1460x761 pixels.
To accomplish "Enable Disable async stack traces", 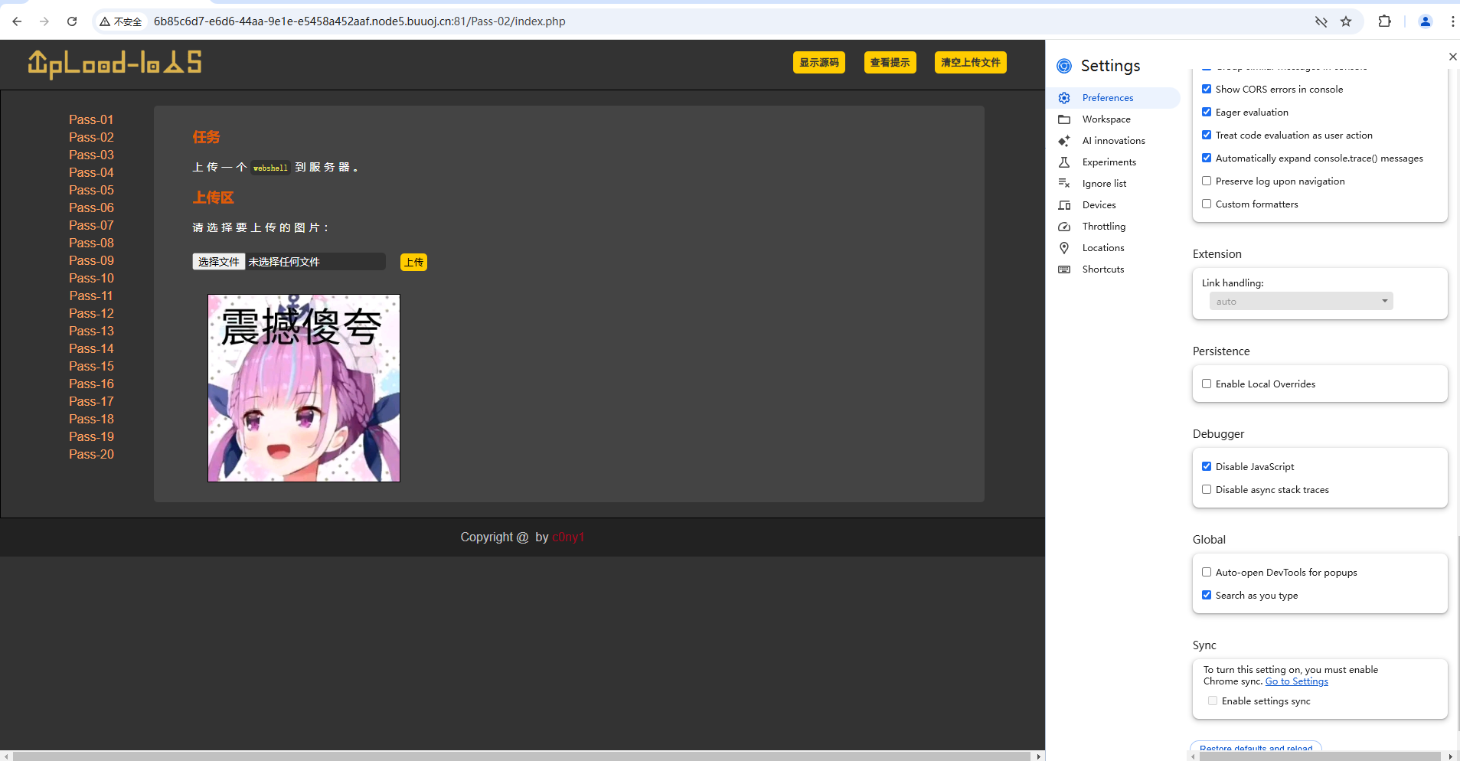I will tap(1207, 489).
